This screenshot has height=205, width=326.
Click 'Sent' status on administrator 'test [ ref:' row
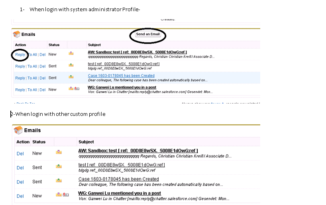52,66
